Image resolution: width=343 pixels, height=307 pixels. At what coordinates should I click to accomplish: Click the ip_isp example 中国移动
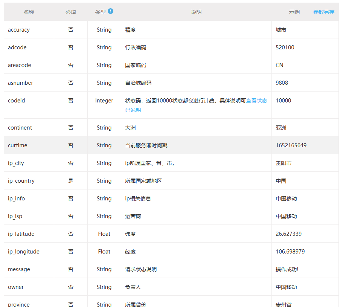[286, 217]
